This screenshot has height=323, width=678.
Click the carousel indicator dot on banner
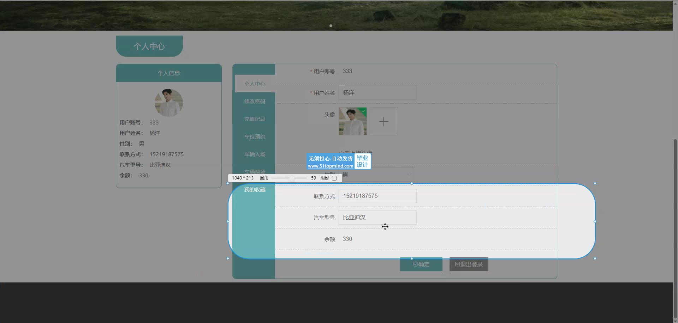(331, 26)
